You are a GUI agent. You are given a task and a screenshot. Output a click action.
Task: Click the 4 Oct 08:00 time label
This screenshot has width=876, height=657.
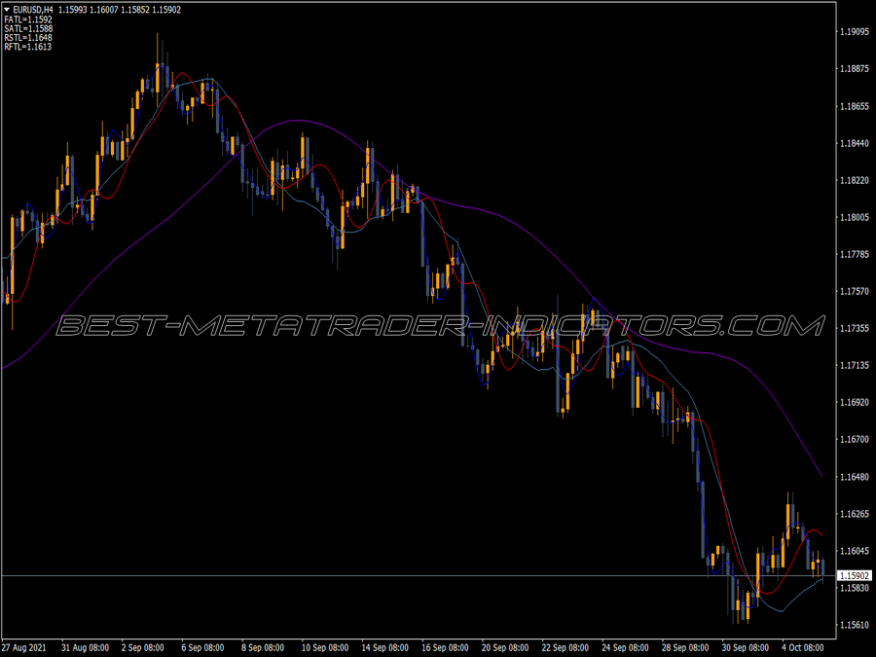[x=803, y=647]
